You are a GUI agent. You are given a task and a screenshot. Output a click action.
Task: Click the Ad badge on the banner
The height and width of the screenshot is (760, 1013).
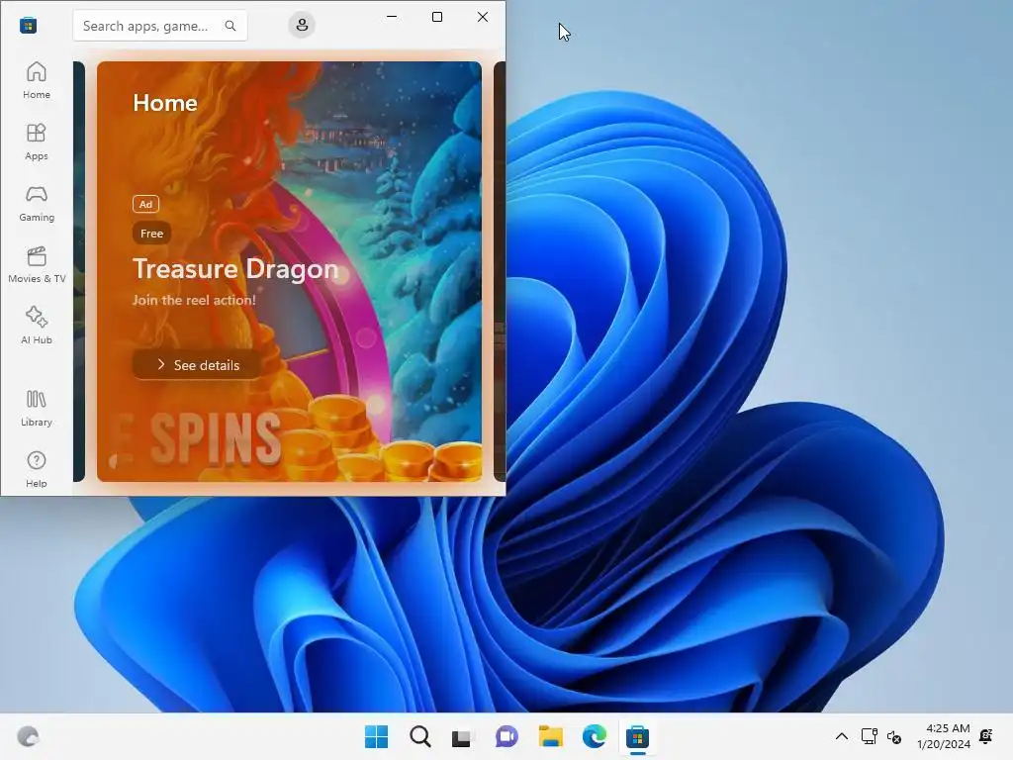point(146,204)
